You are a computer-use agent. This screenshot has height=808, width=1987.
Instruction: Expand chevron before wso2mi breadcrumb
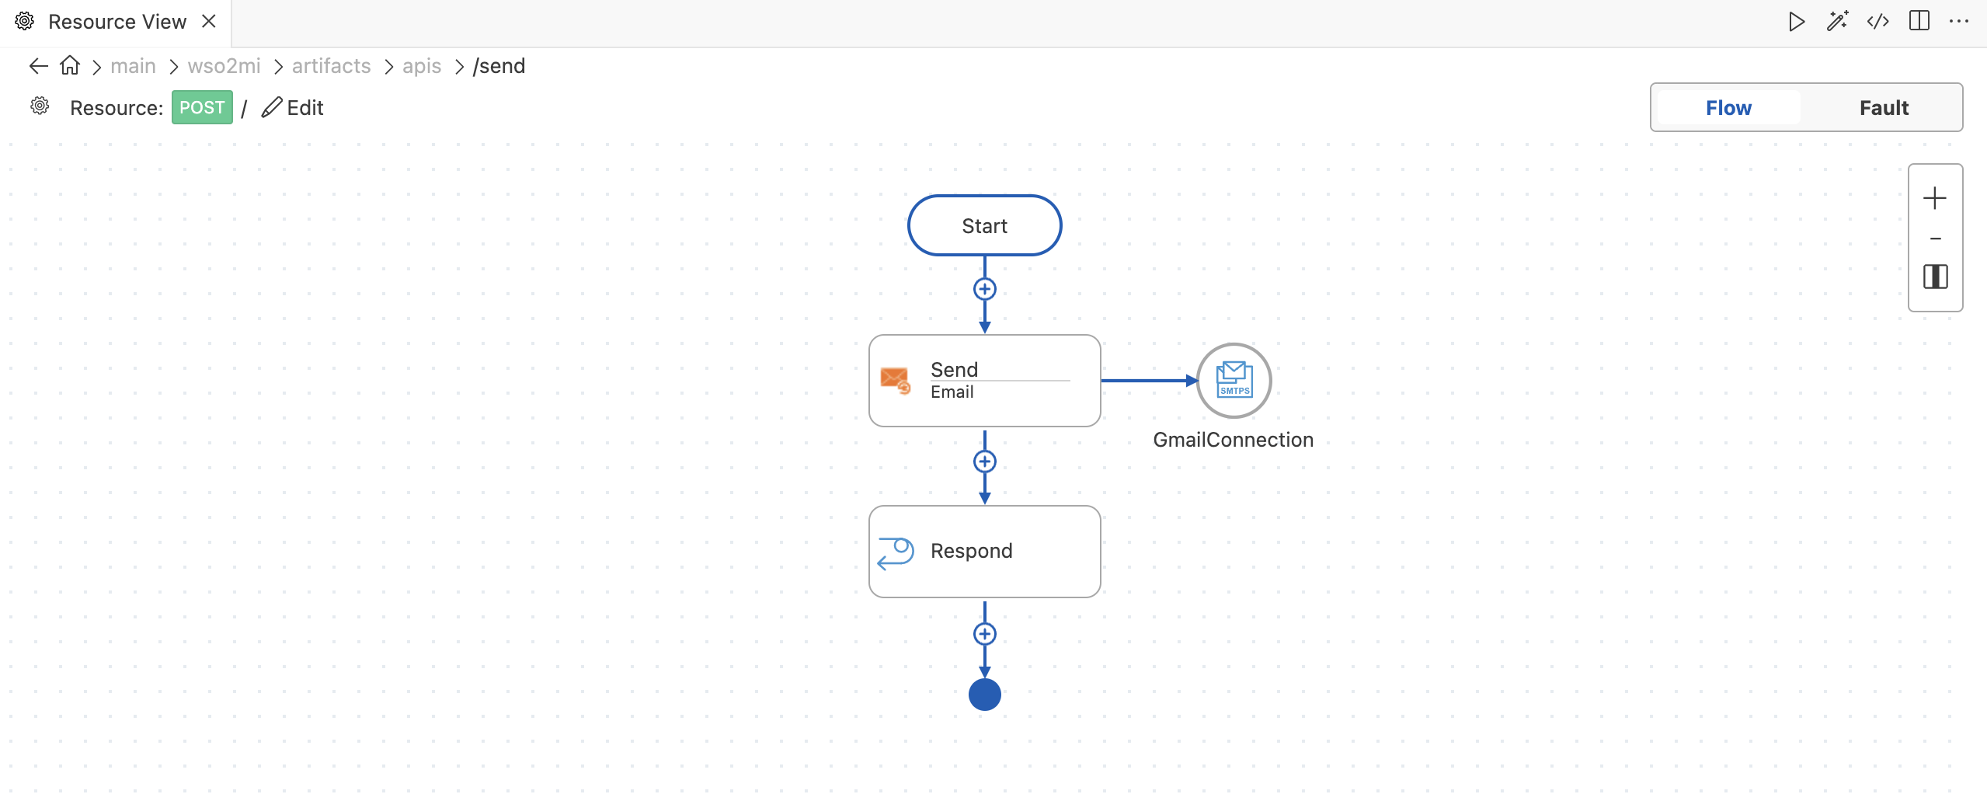pyautogui.click(x=173, y=68)
